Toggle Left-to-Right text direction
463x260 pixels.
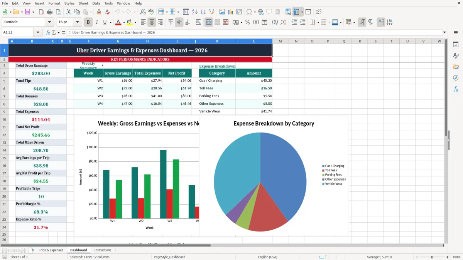click(362, 22)
